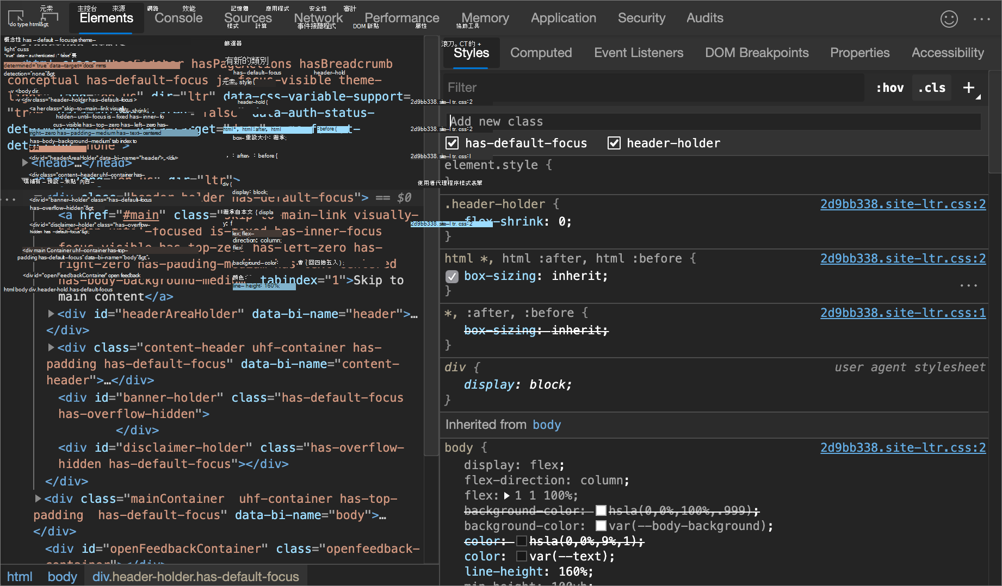Switch to the Network tab

(x=318, y=18)
